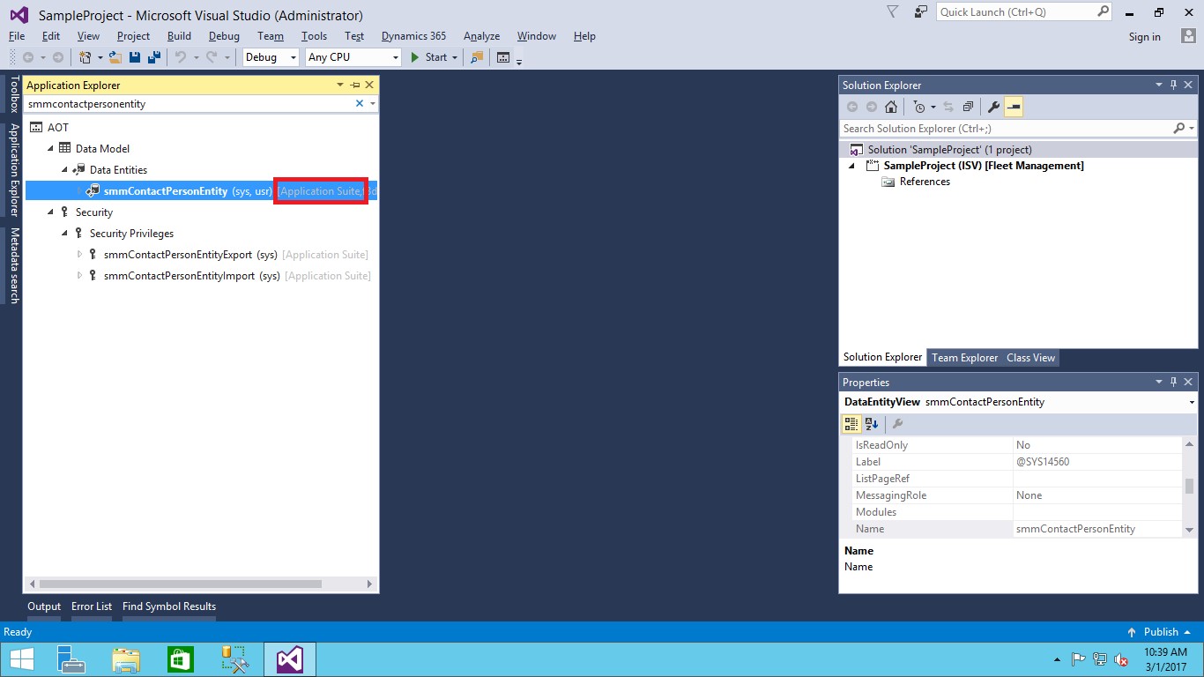Switch to the Class View tab
Viewport: 1204px width, 677px height.
click(1030, 358)
